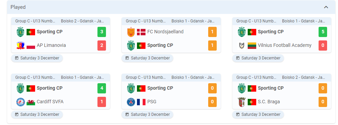Open the Vilnius Football Academy team link
Image resolution: width=338 pixels, height=125 pixels.
[x=285, y=45]
